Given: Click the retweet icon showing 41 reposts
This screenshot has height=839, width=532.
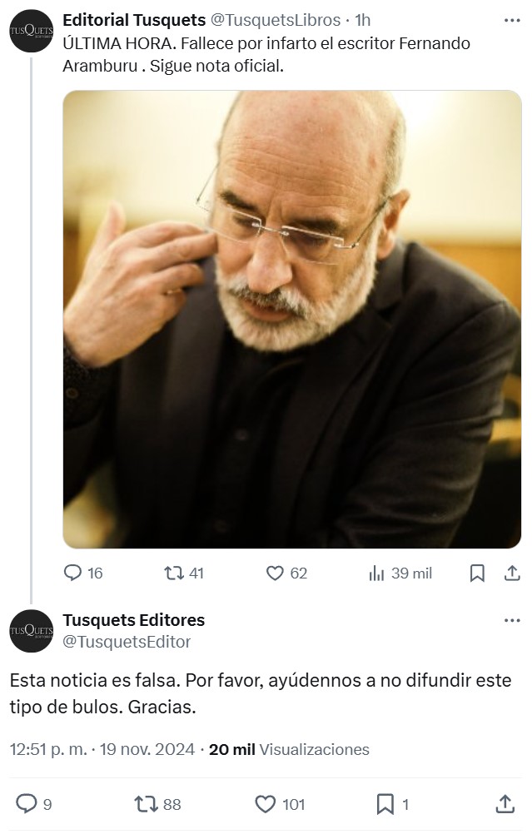Looking at the screenshot, I should pos(174,573).
